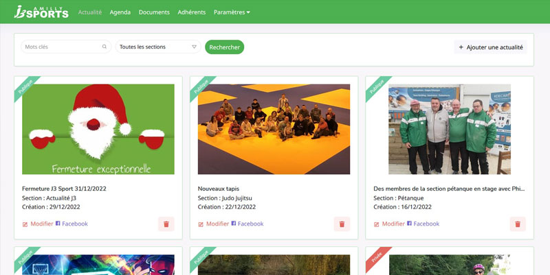Go to the Documents page
The image size is (550, 275).
pos(154,12)
